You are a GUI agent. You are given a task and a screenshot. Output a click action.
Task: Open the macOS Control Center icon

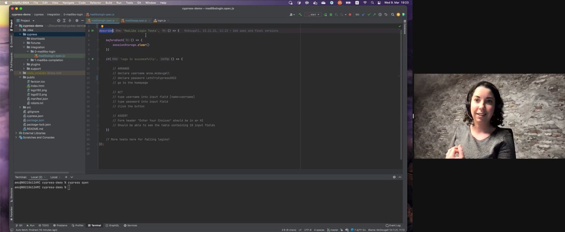tap(379, 3)
